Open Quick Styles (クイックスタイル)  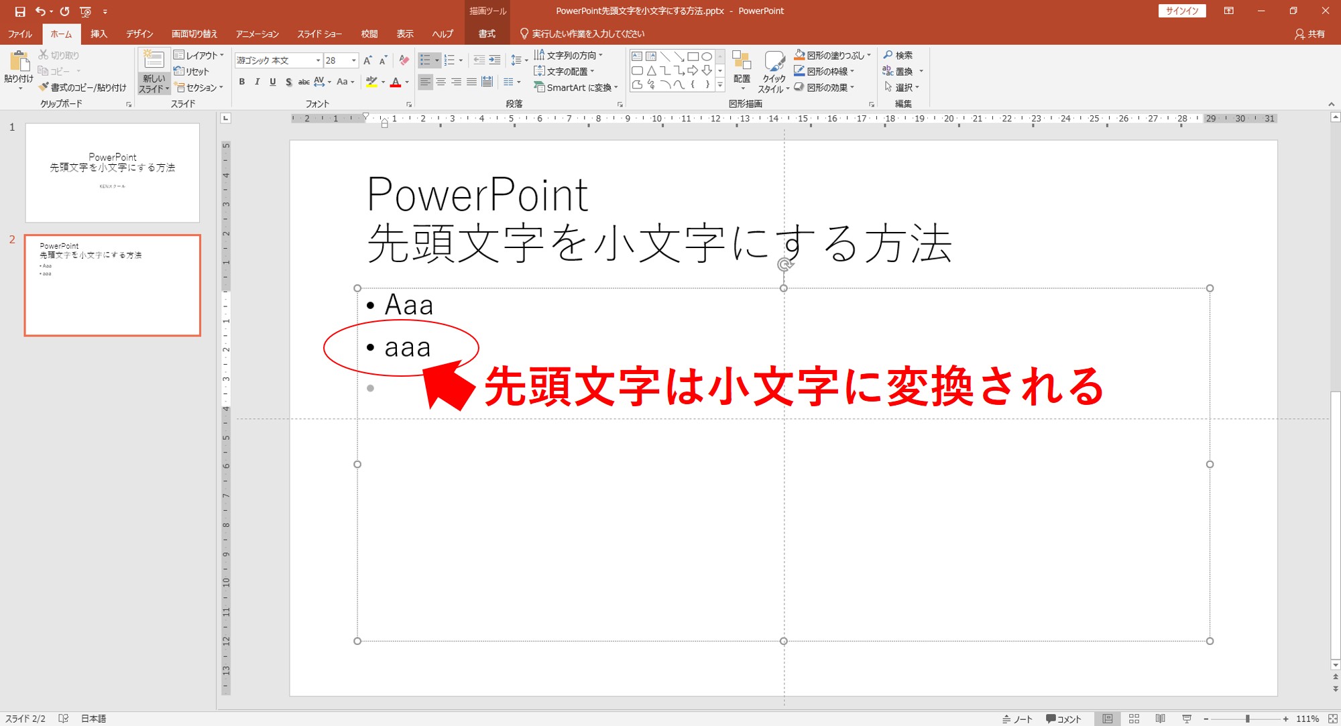(774, 72)
